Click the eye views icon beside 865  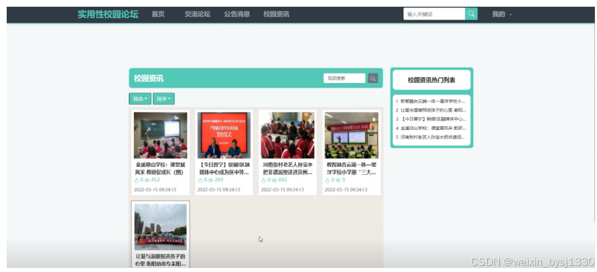(x=274, y=180)
